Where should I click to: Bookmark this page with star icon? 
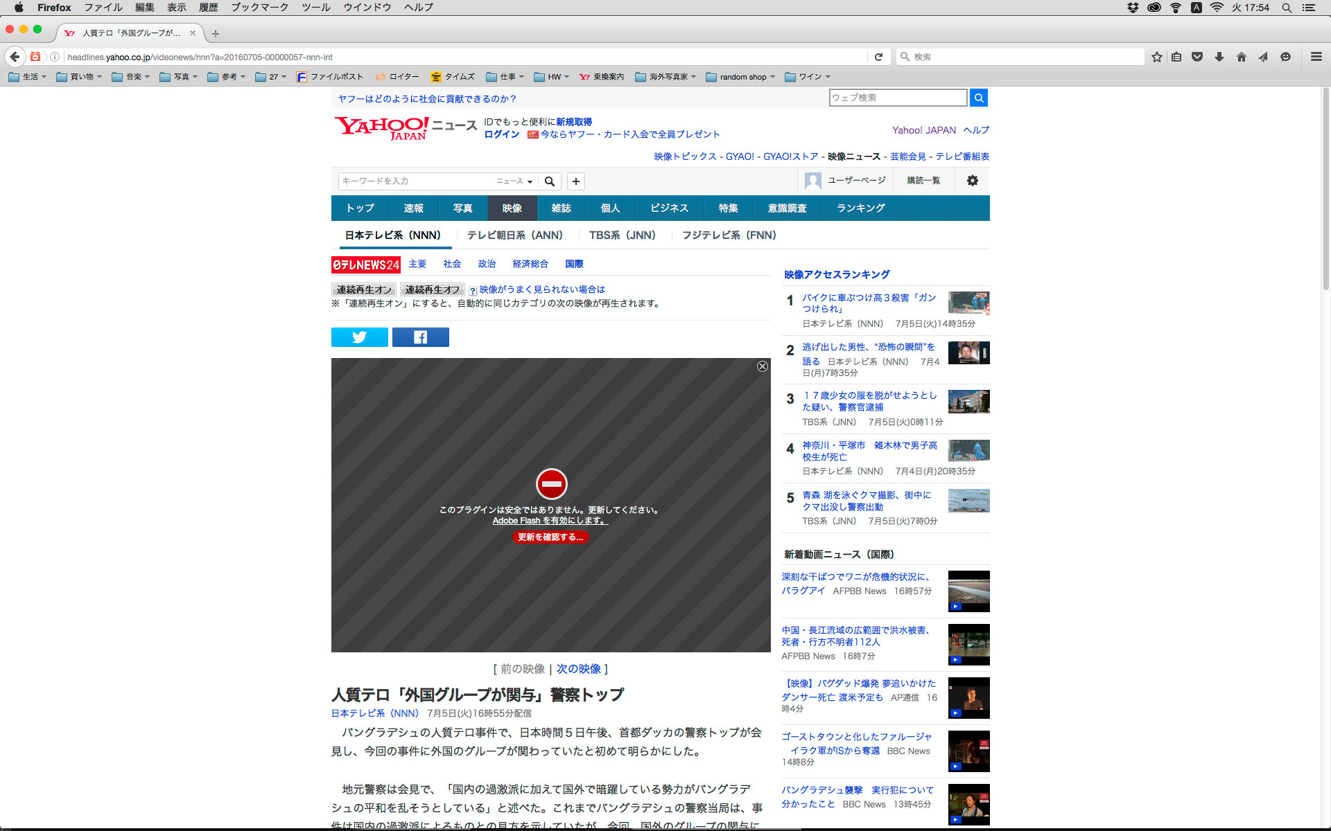[1156, 57]
